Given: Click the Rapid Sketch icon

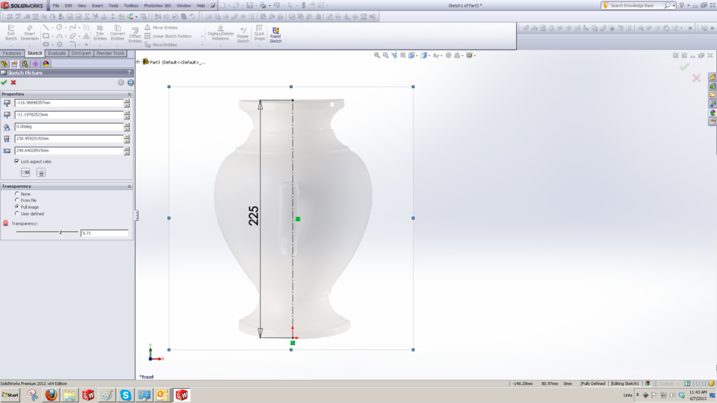Looking at the screenshot, I should (276, 34).
